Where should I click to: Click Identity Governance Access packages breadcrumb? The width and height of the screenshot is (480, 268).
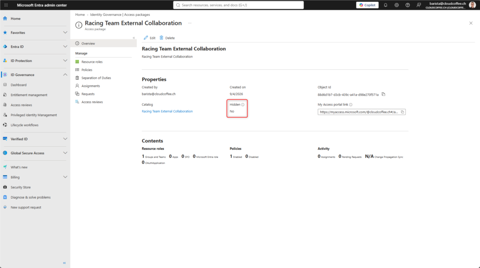pyautogui.click(x=120, y=15)
